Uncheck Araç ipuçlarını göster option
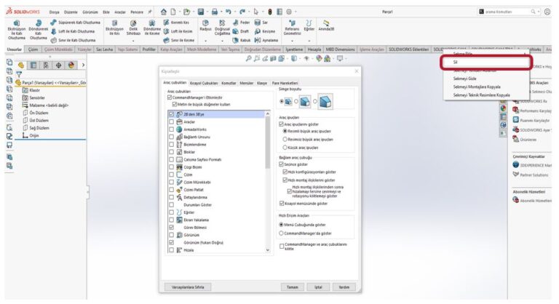Image resolution: width=559 pixels, height=304 pixels. 281,124
